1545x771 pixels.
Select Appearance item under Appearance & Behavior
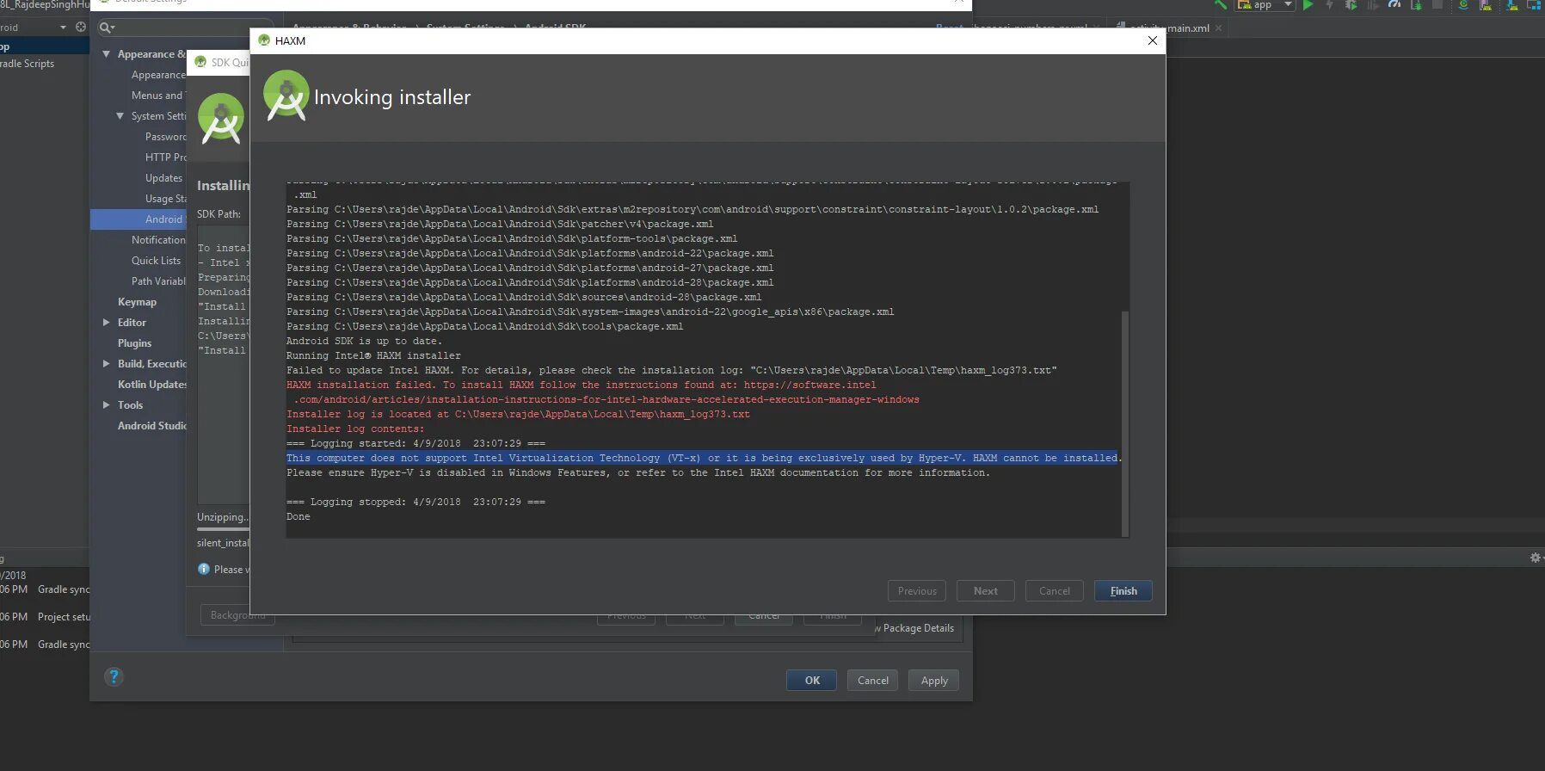pos(158,75)
